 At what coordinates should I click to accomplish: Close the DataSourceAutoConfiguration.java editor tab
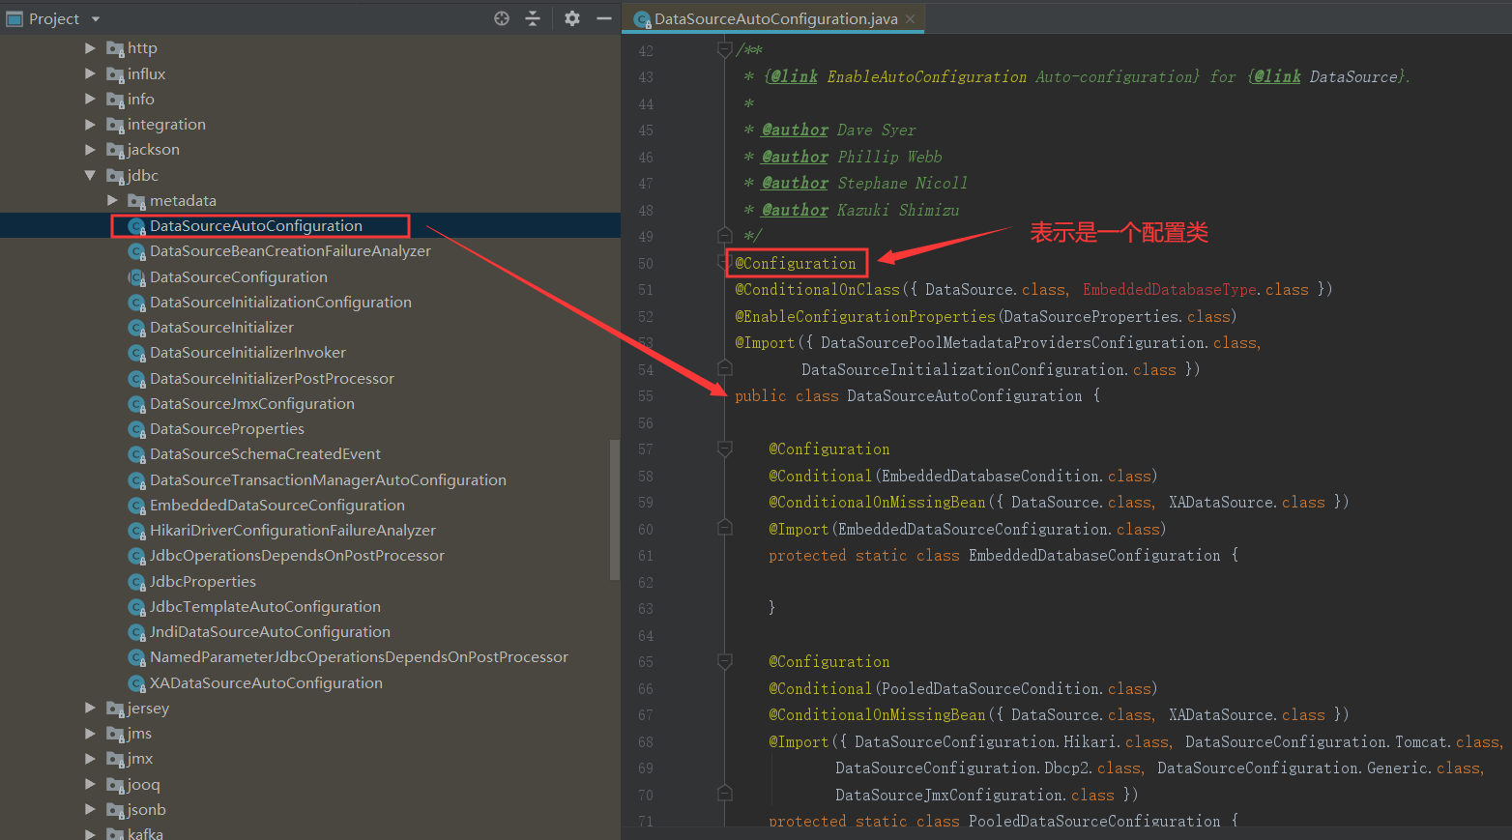click(909, 17)
